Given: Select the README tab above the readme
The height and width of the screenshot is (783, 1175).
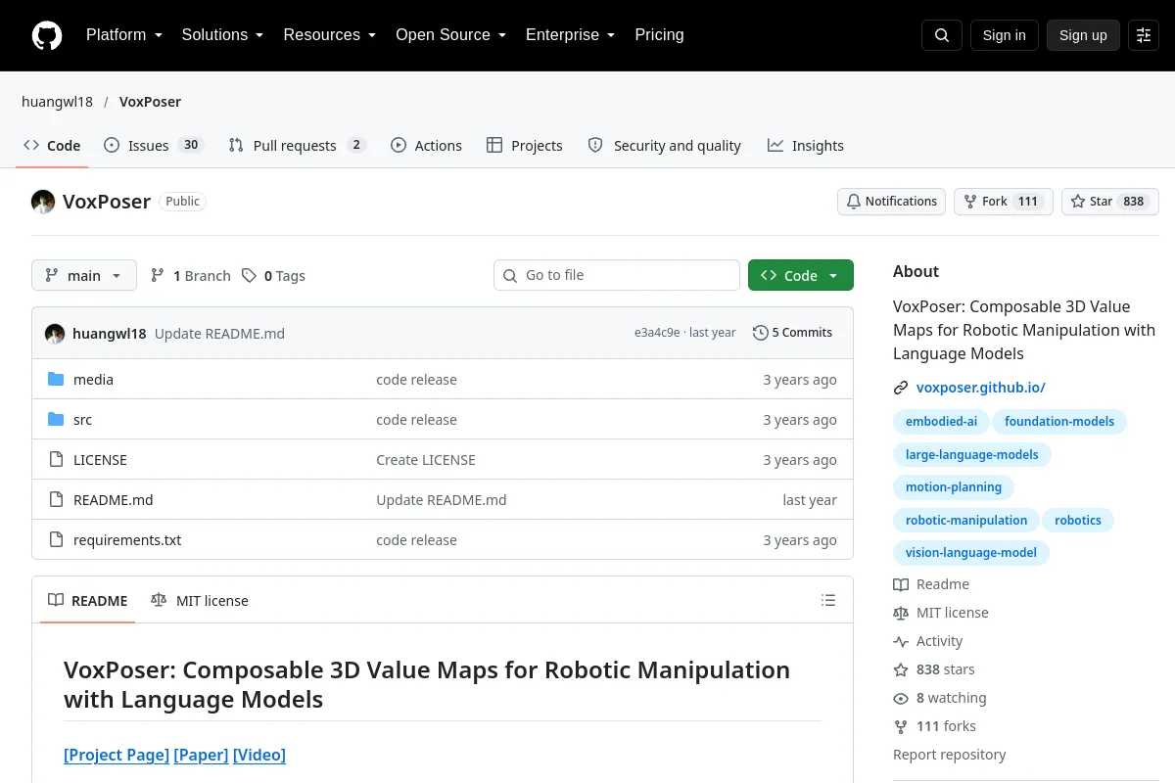Looking at the screenshot, I should (88, 601).
